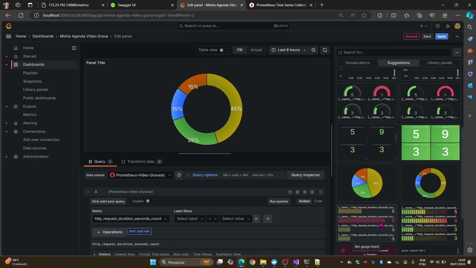Screen dimensions: 476x268
Task: Focus the visualization Search for field
Action: [394, 52]
